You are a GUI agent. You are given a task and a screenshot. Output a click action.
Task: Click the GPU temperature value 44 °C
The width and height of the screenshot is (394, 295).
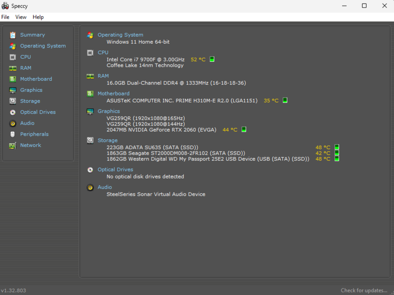(230, 130)
